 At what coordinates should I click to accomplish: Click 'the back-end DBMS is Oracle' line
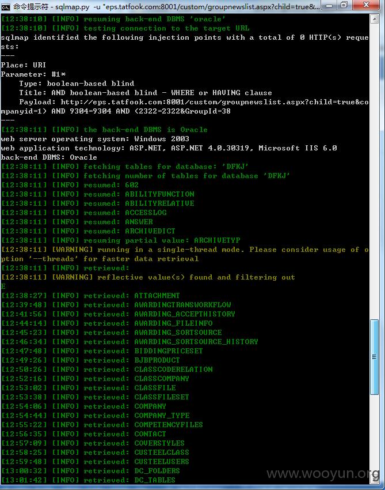[104, 130]
